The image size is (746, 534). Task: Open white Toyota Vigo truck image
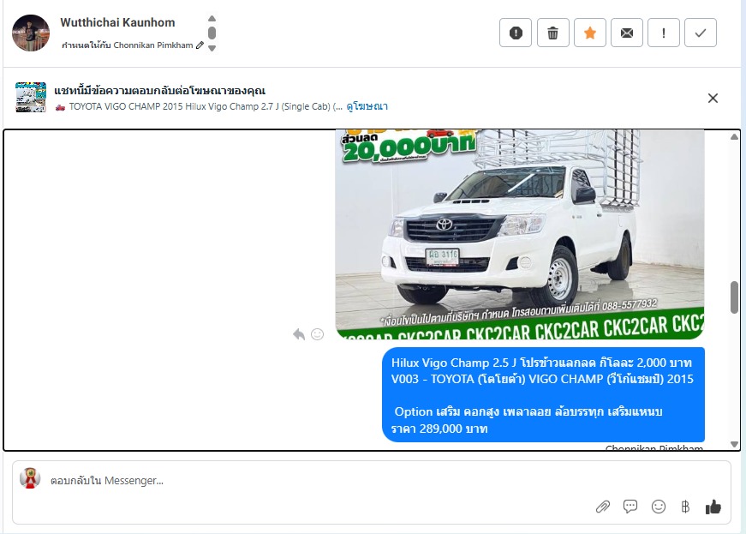[520, 234]
